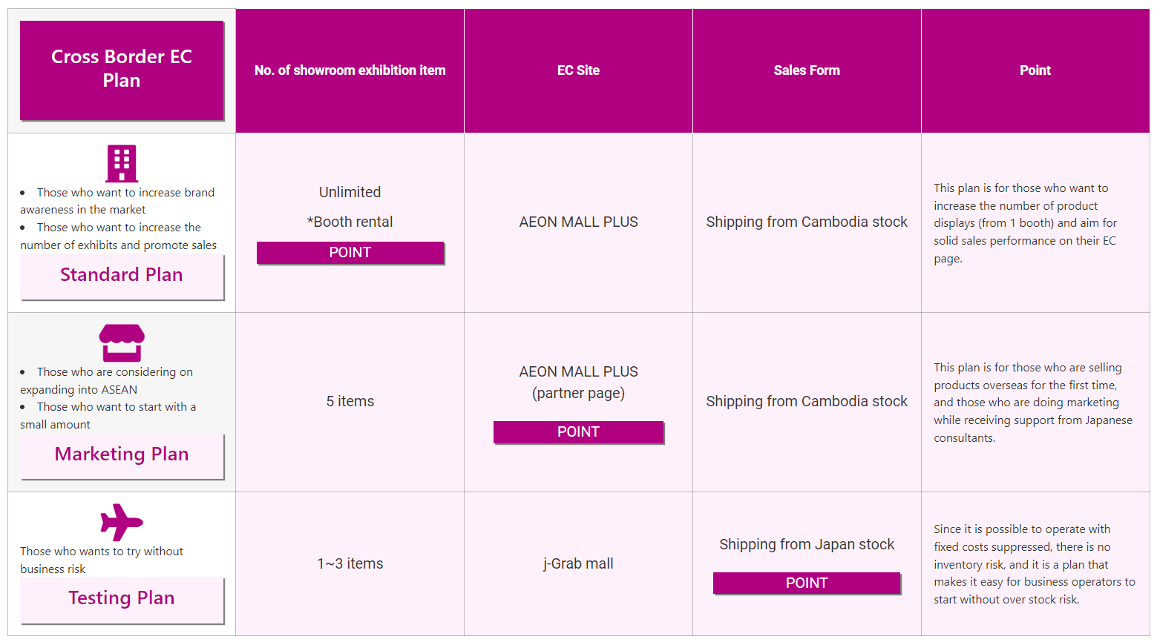Click 'Shipping from Cambodia stock' in Marketing row
Image resolution: width=1157 pixels, height=642 pixels.
[x=807, y=401]
